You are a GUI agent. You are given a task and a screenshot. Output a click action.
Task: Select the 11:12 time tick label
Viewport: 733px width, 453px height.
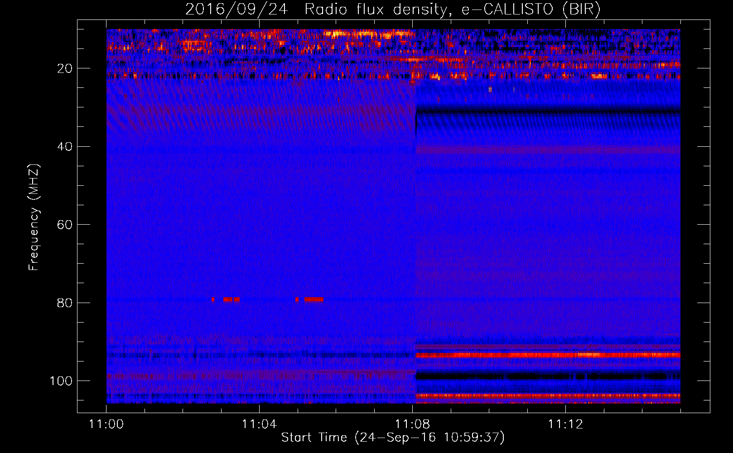click(x=565, y=424)
